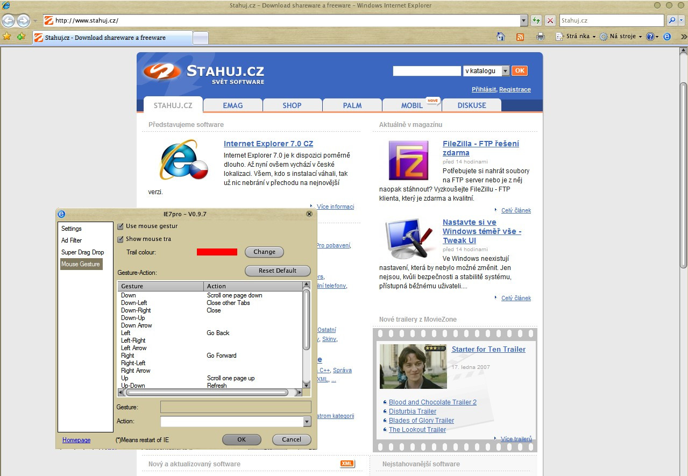
Task: Click the Print icon in the command bar
Action: (541, 37)
